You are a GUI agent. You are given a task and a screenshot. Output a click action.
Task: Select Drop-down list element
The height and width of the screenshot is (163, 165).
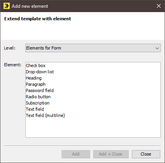[40, 72]
